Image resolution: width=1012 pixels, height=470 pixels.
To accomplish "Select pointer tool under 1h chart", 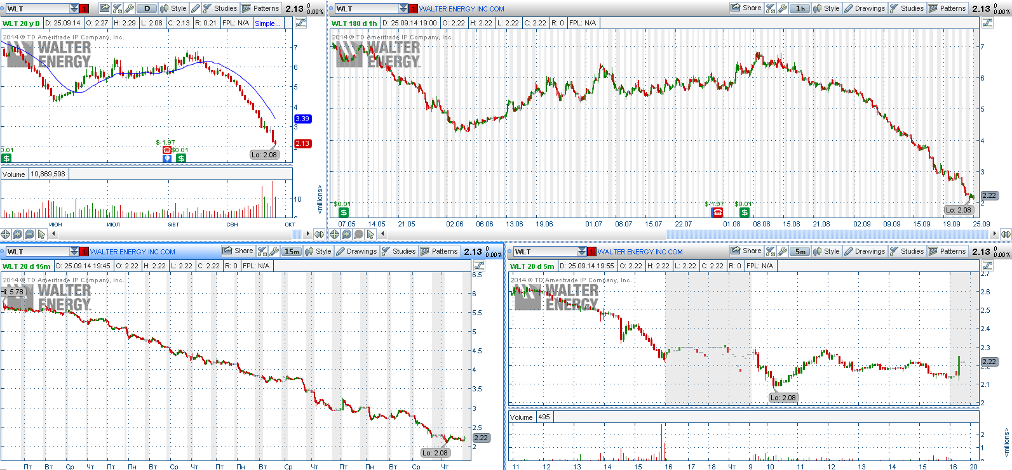I will (x=370, y=234).
